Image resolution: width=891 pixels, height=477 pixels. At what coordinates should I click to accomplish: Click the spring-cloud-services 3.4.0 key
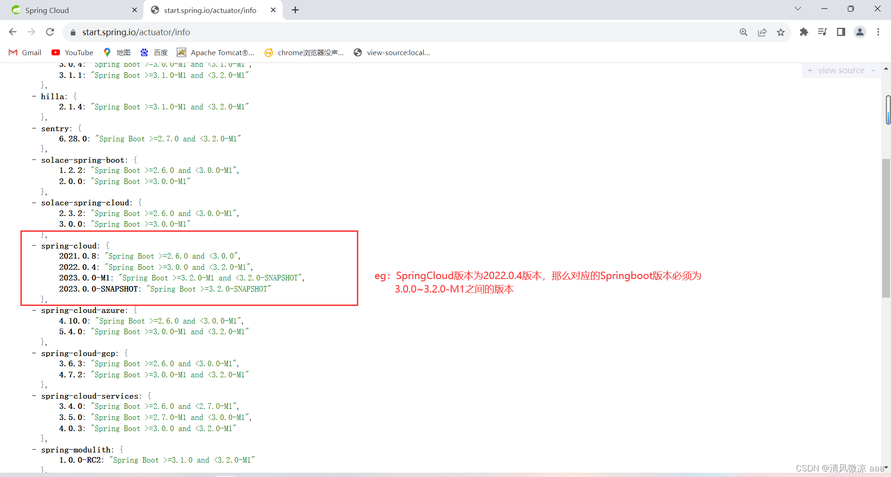click(71, 406)
